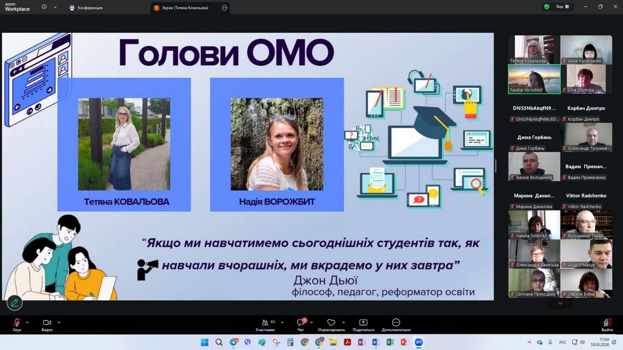
Task: Click the Выйти leave meeting button
Action: (607, 324)
